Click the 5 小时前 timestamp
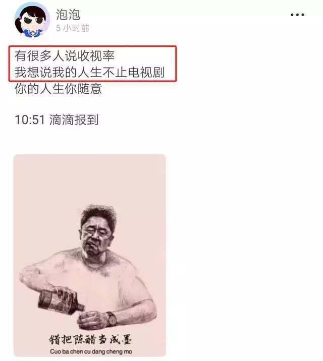 click(x=73, y=28)
